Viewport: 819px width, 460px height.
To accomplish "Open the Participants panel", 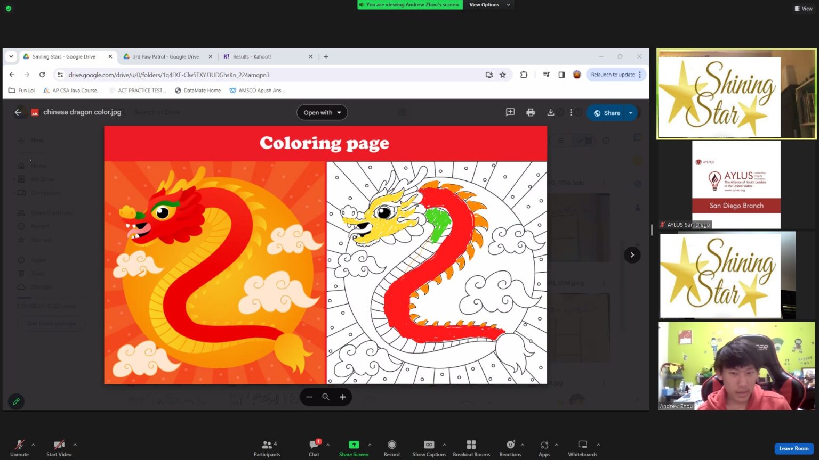I will tap(267, 448).
